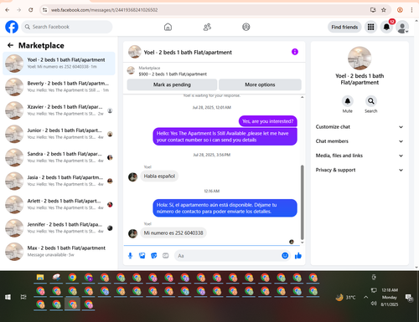Show hidden system tray icons
The height and width of the screenshot is (322, 419).
click(x=365, y=297)
